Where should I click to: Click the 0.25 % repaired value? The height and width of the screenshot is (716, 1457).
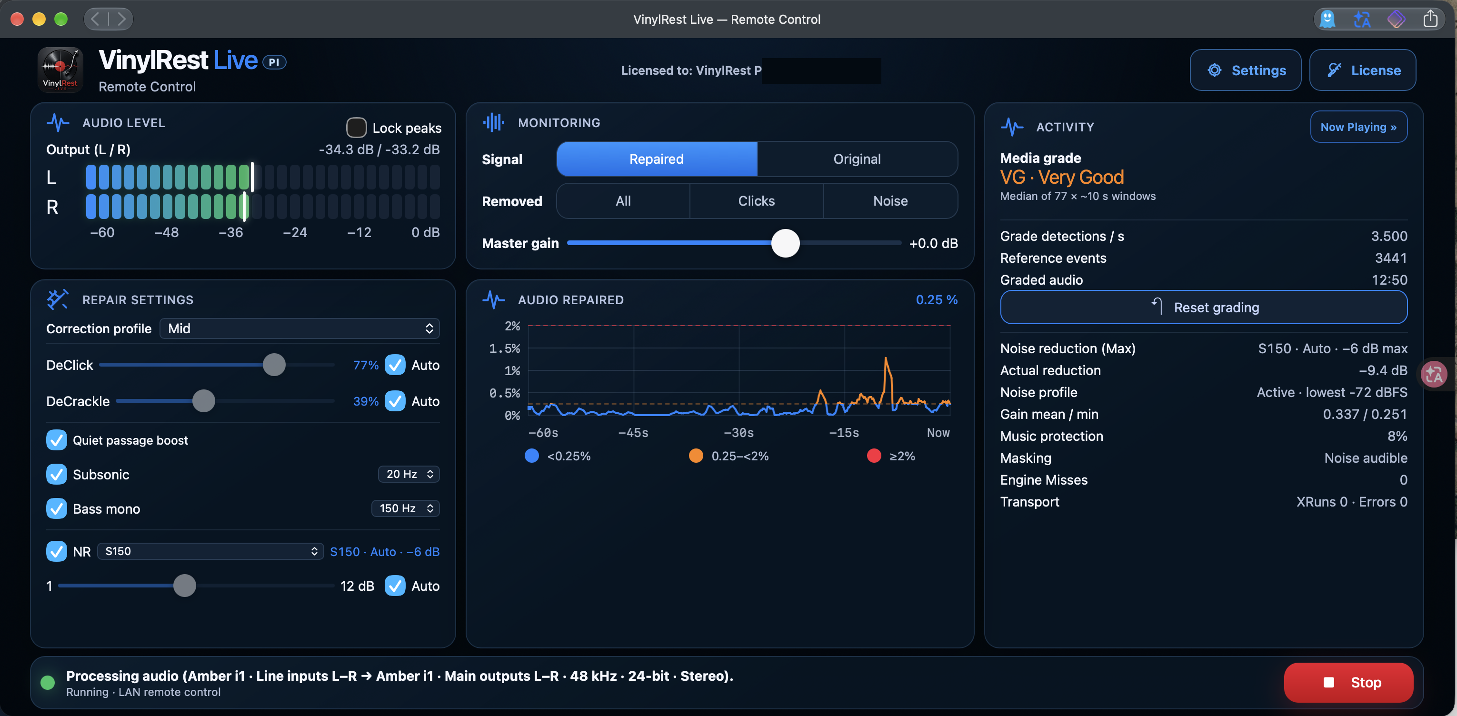tap(937, 300)
